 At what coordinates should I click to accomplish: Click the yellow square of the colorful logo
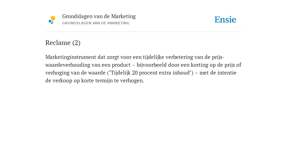[53, 18]
